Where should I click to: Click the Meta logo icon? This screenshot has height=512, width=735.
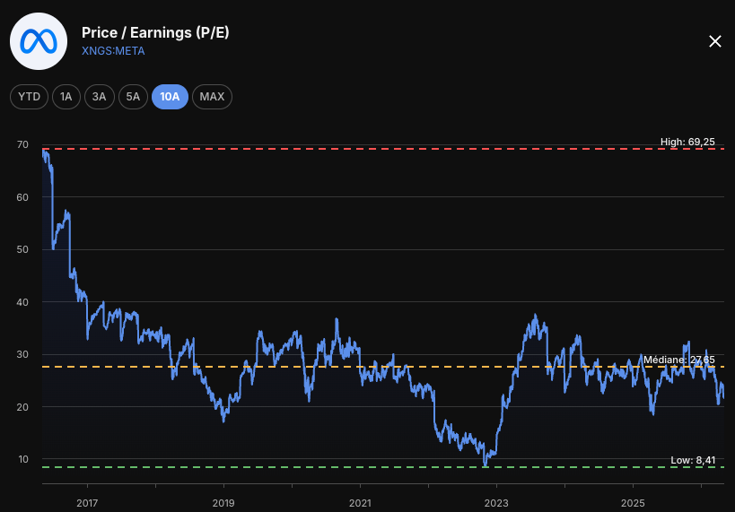point(39,41)
